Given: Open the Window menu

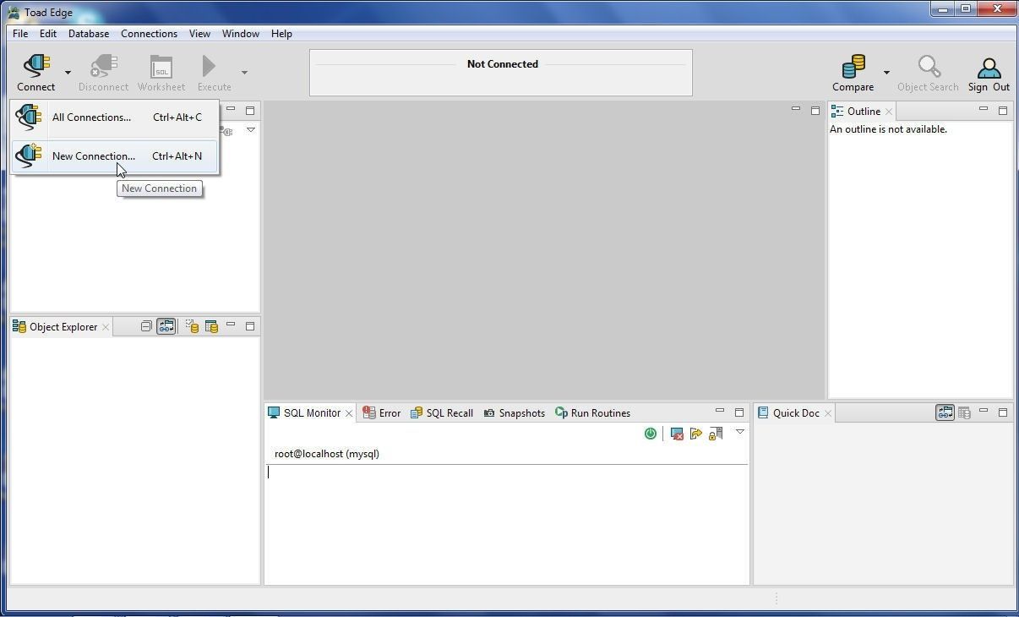Looking at the screenshot, I should click(241, 34).
